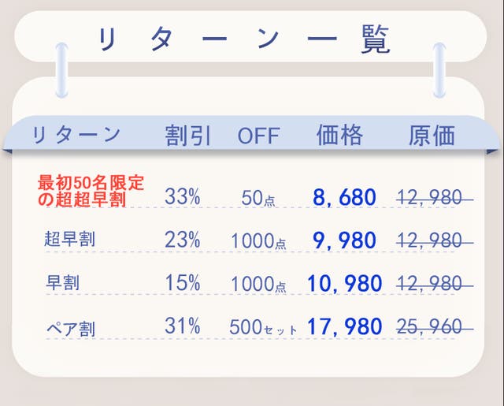Select the リターン column header

(76, 135)
